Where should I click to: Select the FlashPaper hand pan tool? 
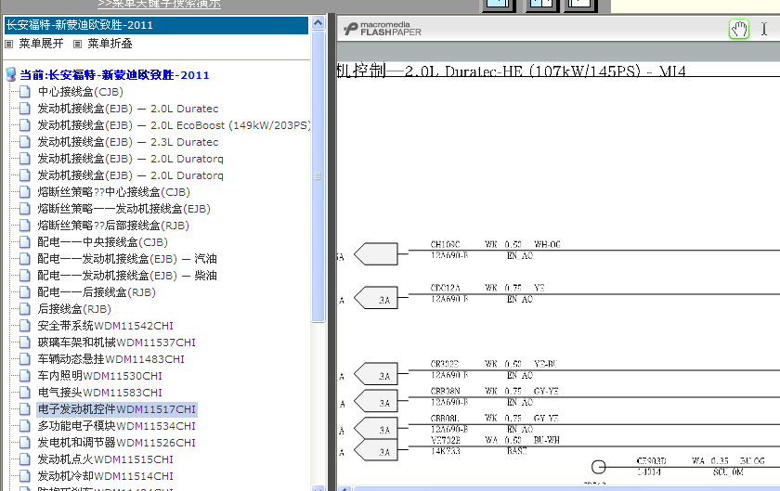[739, 30]
